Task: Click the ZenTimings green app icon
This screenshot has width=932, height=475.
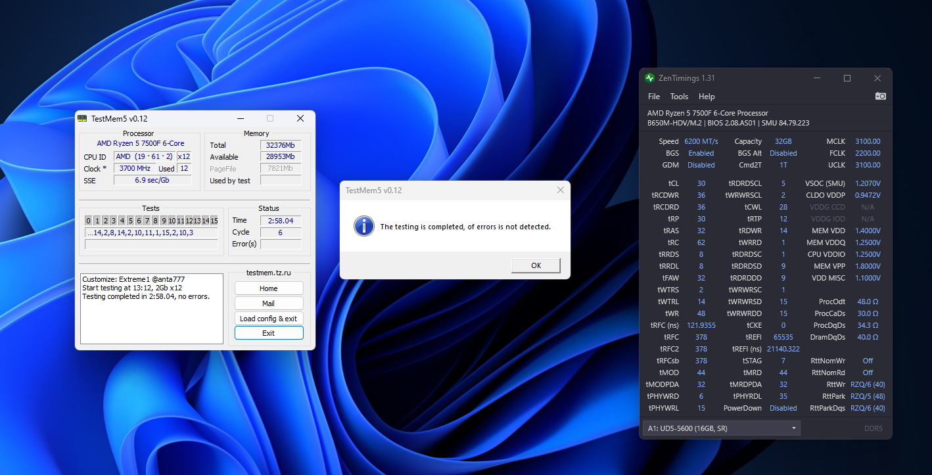Action: tap(650, 78)
